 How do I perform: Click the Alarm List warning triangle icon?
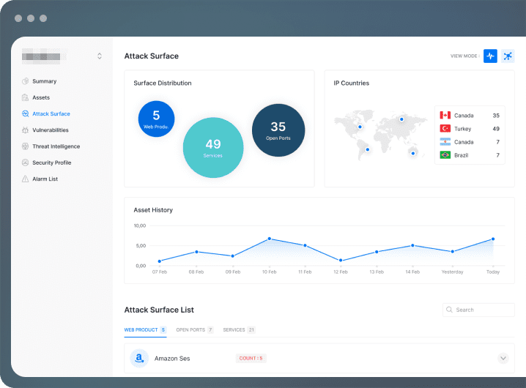coord(25,179)
